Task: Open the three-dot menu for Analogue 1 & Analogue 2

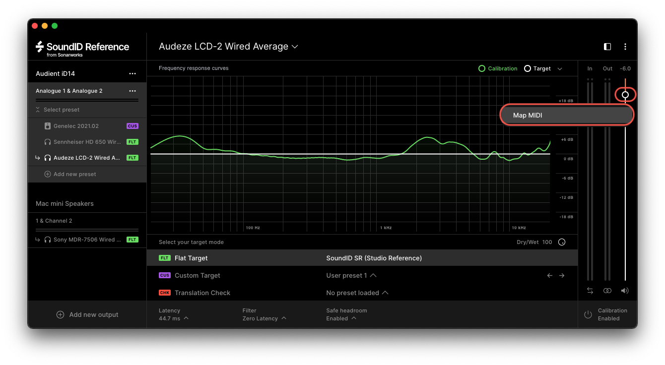Action: [133, 91]
